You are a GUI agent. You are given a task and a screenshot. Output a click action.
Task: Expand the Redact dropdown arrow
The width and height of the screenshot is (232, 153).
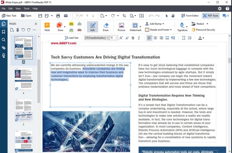point(207,24)
